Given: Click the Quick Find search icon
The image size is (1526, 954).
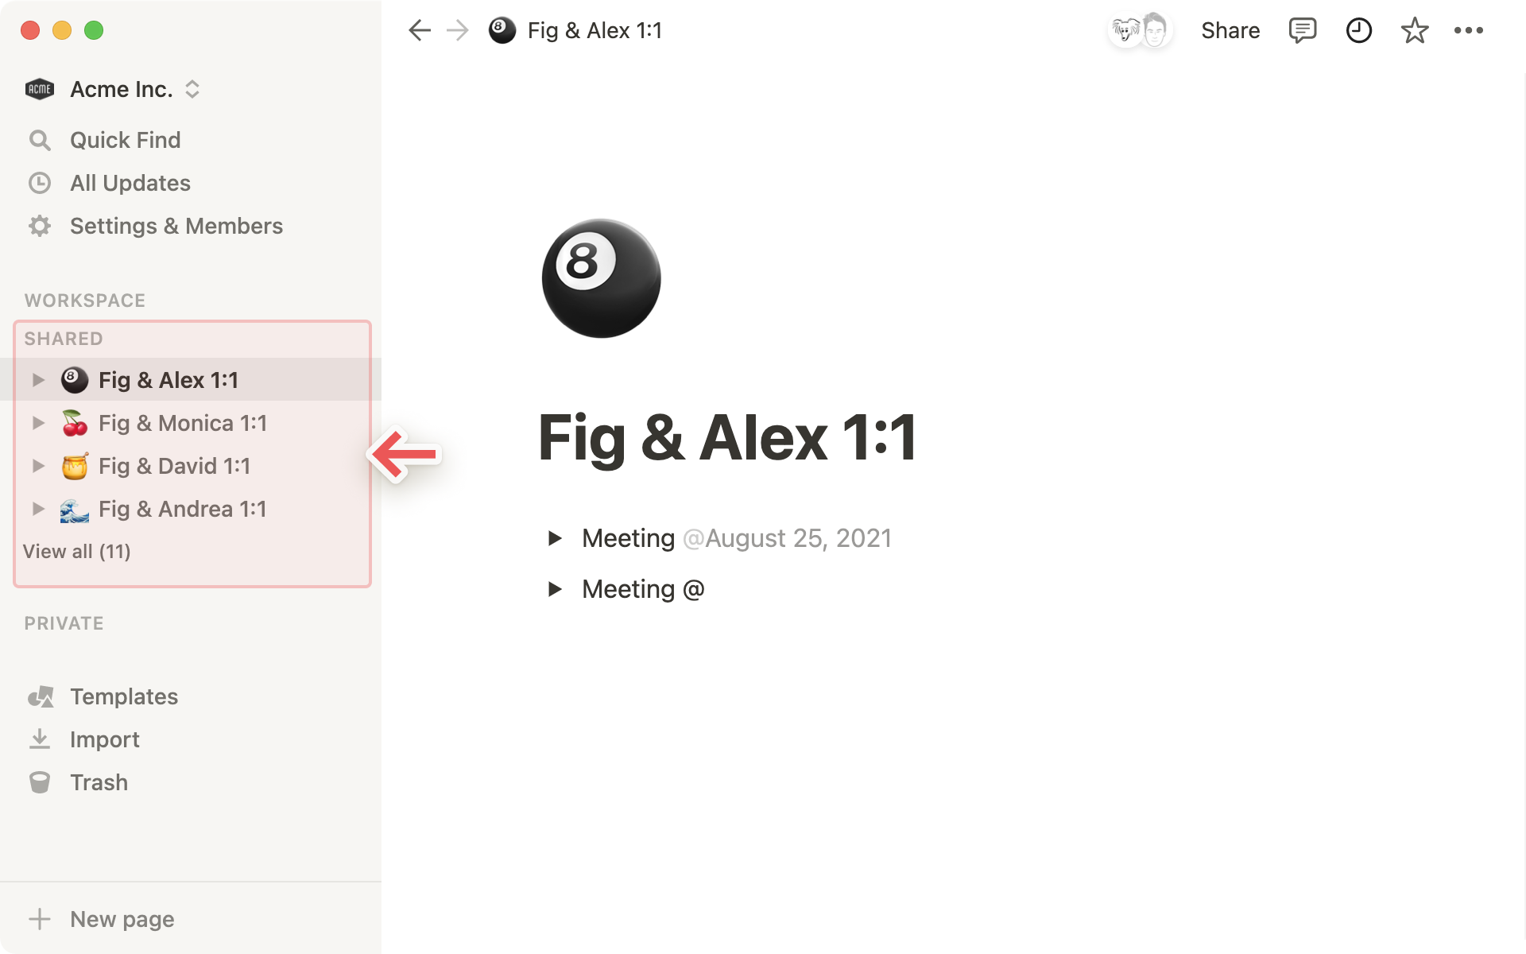Looking at the screenshot, I should 40,140.
